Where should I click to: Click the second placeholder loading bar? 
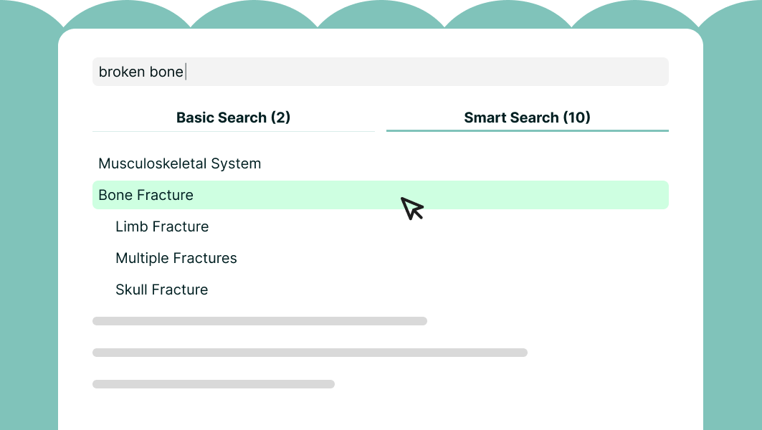pyautogui.click(x=309, y=352)
